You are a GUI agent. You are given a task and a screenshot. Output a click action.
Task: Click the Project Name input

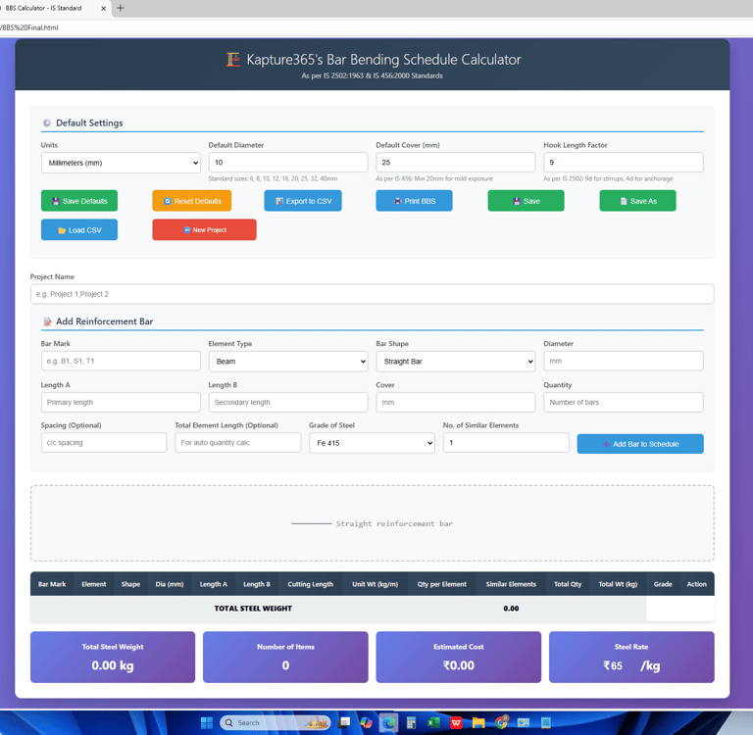tap(373, 294)
